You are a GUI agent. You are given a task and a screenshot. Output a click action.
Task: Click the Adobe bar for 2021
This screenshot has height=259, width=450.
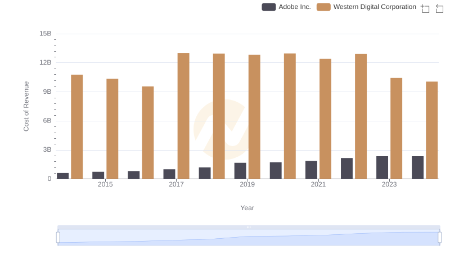(311, 170)
